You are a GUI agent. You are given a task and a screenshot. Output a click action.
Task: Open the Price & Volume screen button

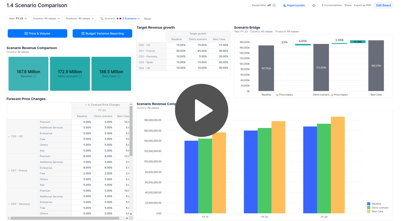coord(38,33)
